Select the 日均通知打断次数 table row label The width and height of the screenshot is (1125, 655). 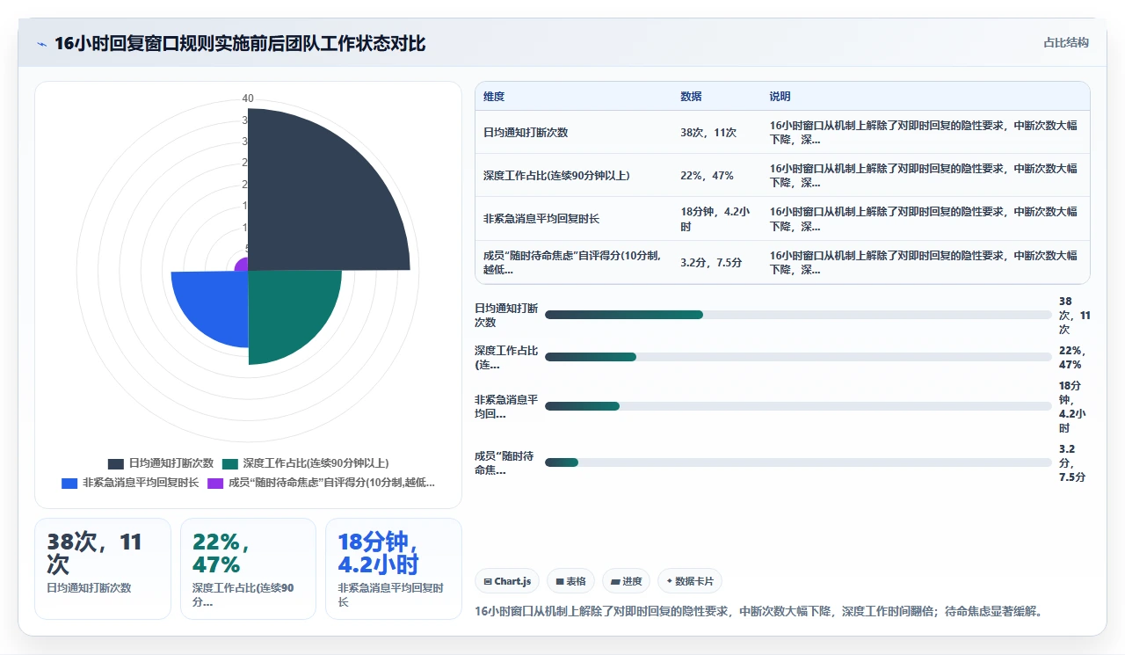pos(526,133)
